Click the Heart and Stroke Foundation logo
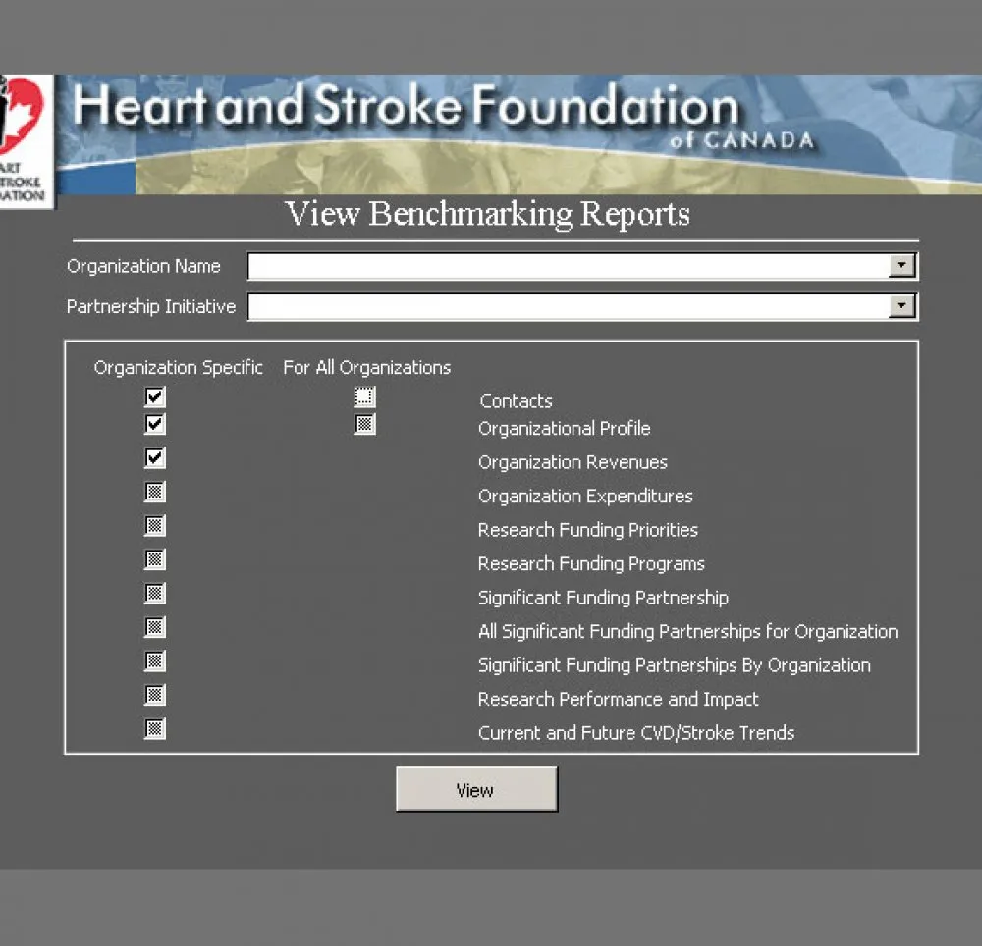 24,139
